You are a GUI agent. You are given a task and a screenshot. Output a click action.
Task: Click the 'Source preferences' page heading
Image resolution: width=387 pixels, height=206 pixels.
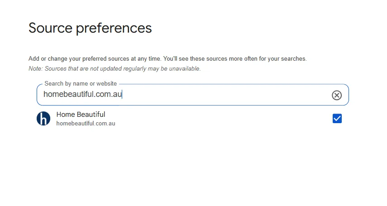(90, 28)
